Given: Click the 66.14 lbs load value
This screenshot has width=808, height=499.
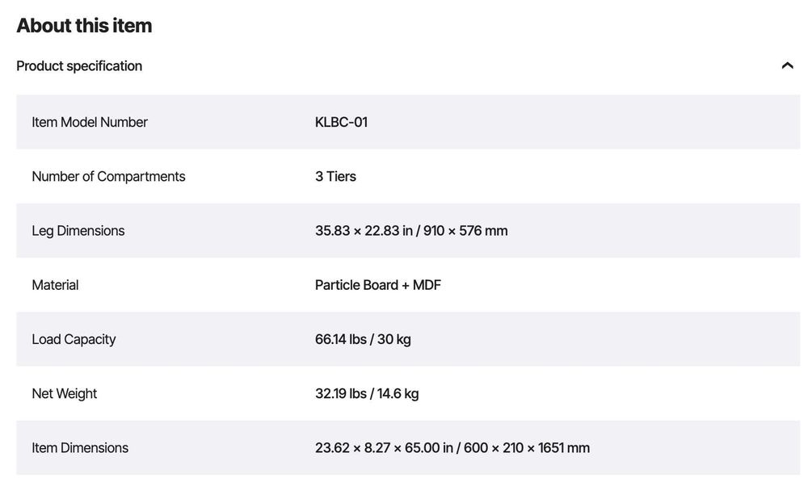Looking at the screenshot, I should tap(340, 339).
